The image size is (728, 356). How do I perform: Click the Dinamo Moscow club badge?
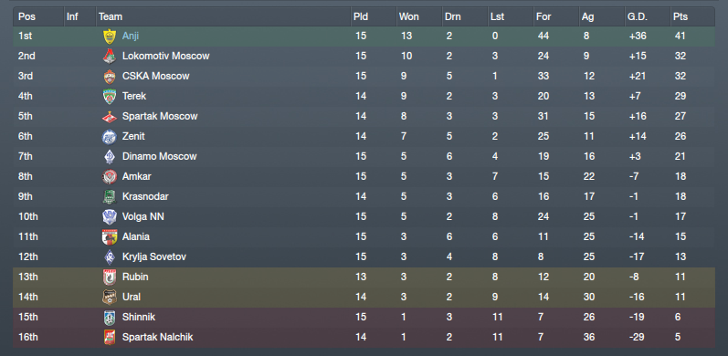[x=110, y=156]
